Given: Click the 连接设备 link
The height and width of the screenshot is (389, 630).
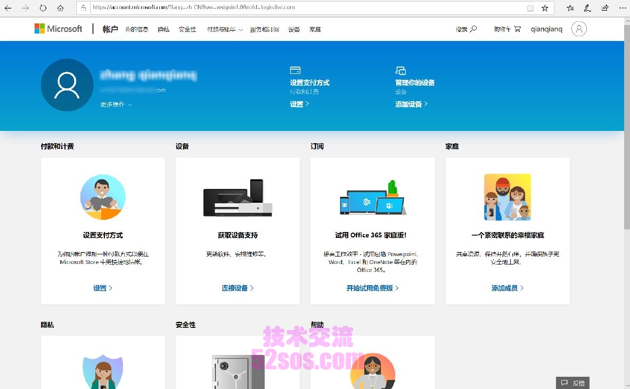Looking at the screenshot, I should 238,288.
